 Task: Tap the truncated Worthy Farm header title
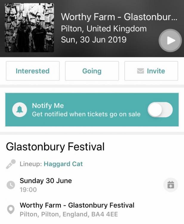point(119,17)
